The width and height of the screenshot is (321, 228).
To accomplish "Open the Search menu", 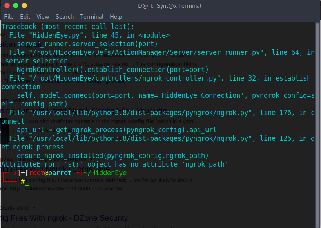I will (65, 17).
